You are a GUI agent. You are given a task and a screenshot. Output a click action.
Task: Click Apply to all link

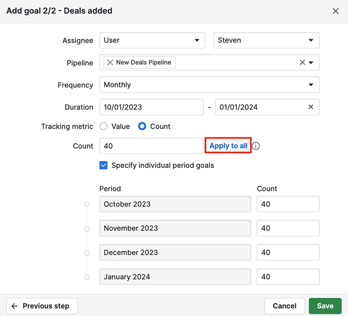click(229, 146)
